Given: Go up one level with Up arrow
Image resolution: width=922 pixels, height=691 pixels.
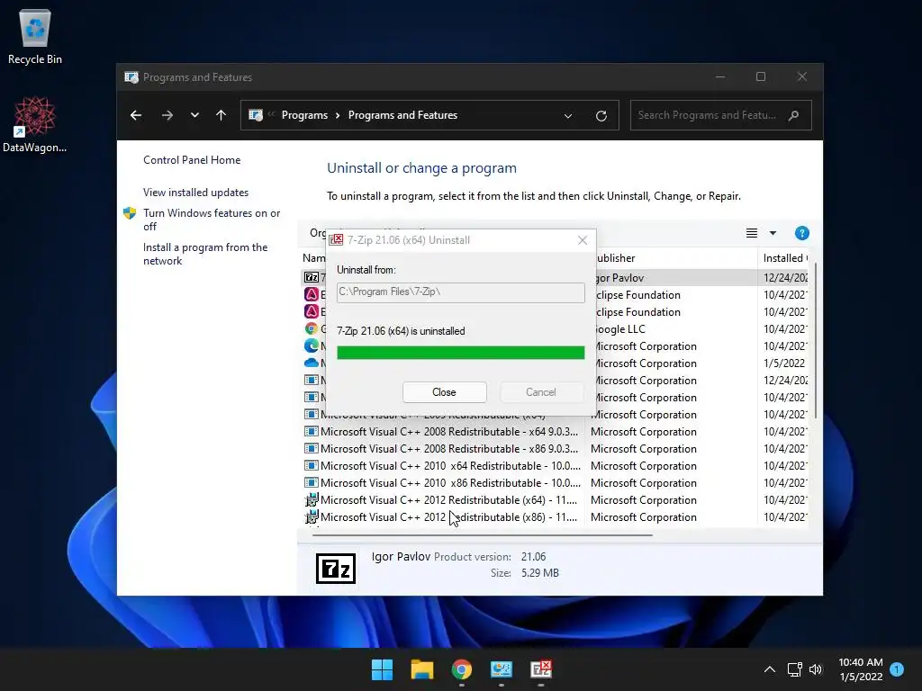Looking at the screenshot, I should [221, 115].
